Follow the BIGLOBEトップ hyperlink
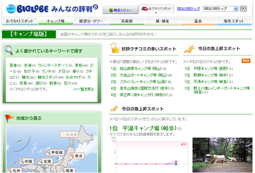 tap(189, 9)
